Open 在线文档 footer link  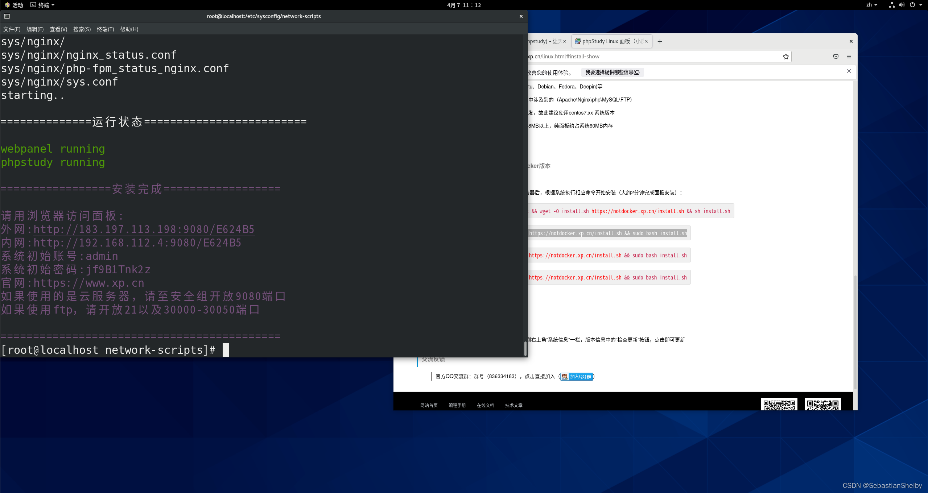point(485,405)
